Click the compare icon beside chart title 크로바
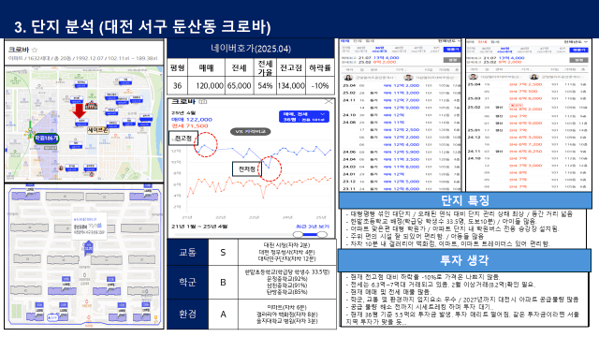The width and height of the screenshot is (599, 337). (x=203, y=102)
